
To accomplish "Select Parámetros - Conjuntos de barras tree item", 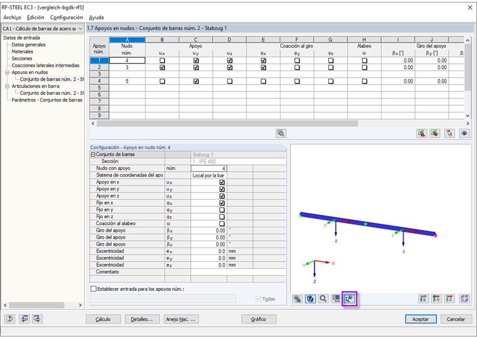I will pos(47,100).
